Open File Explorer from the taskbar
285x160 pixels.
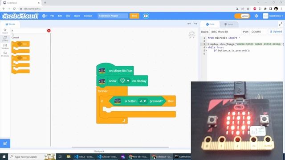[x=68, y=156]
